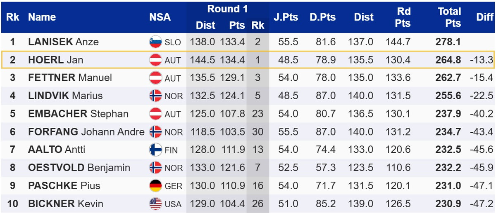This screenshot has height=213, width=496.
Task: Click Norway flag next to LINDVIK Marius
Action: (155, 96)
